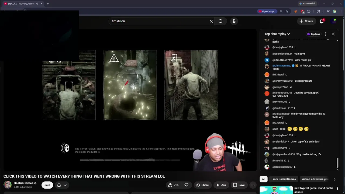Screen dimensions: 345x194
Task: Click @ssandoval0524 mah boyz message
Action: pos(299,54)
